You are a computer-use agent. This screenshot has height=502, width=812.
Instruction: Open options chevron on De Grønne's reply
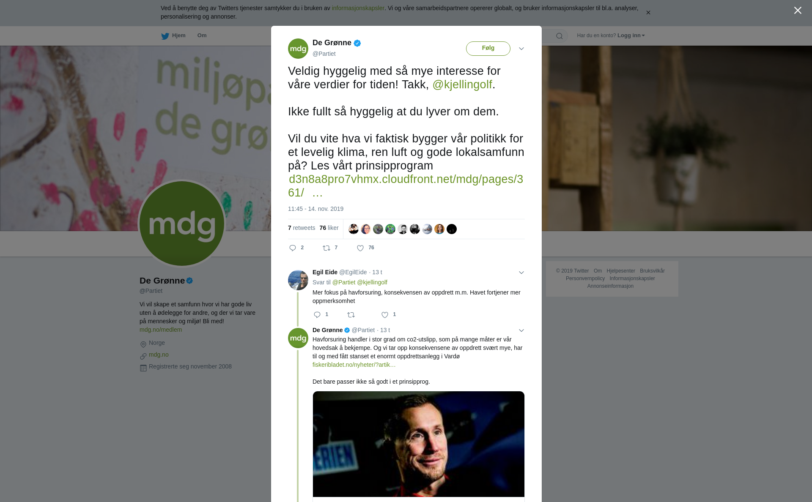pyautogui.click(x=521, y=330)
